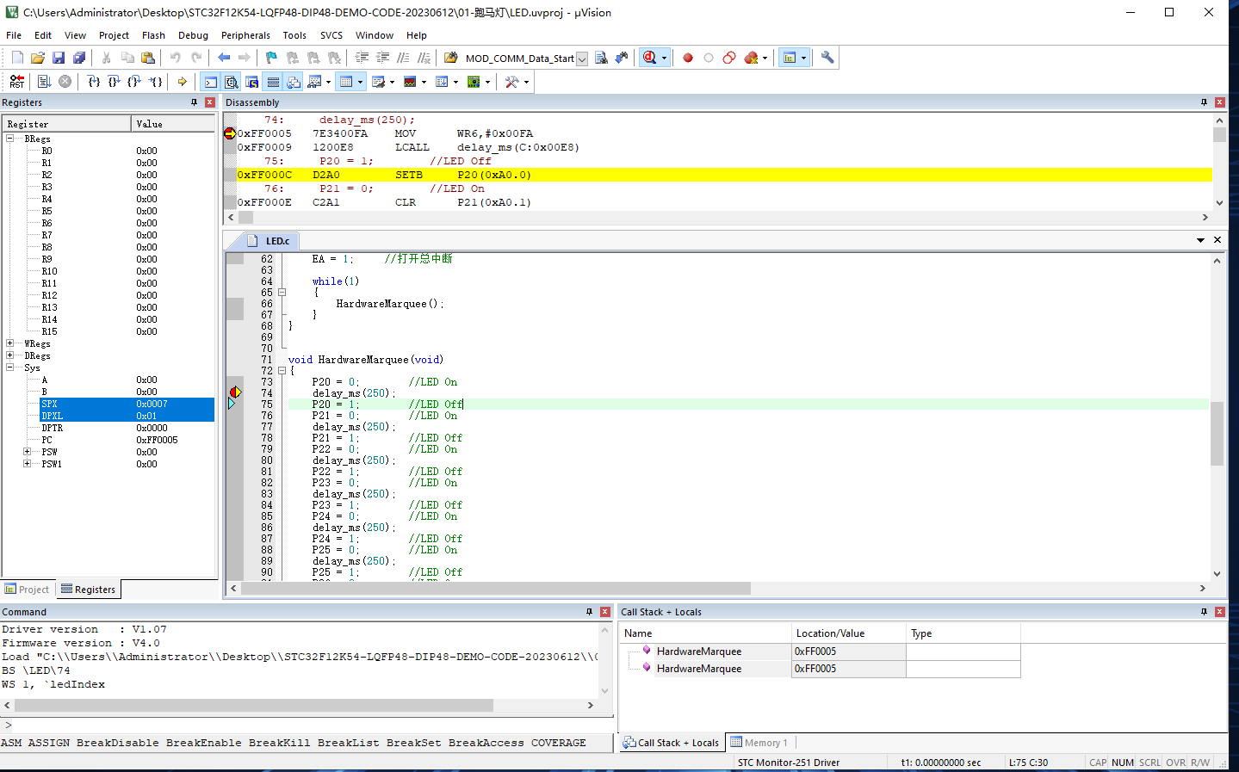Expand the WRegs register group
Image resolution: width=1239 pixels, height=772 pixels.
click(10, 343)
